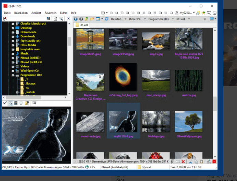
Task: Click the Desktop breadcrumb in address bar
Action: (x=116, y=19)
